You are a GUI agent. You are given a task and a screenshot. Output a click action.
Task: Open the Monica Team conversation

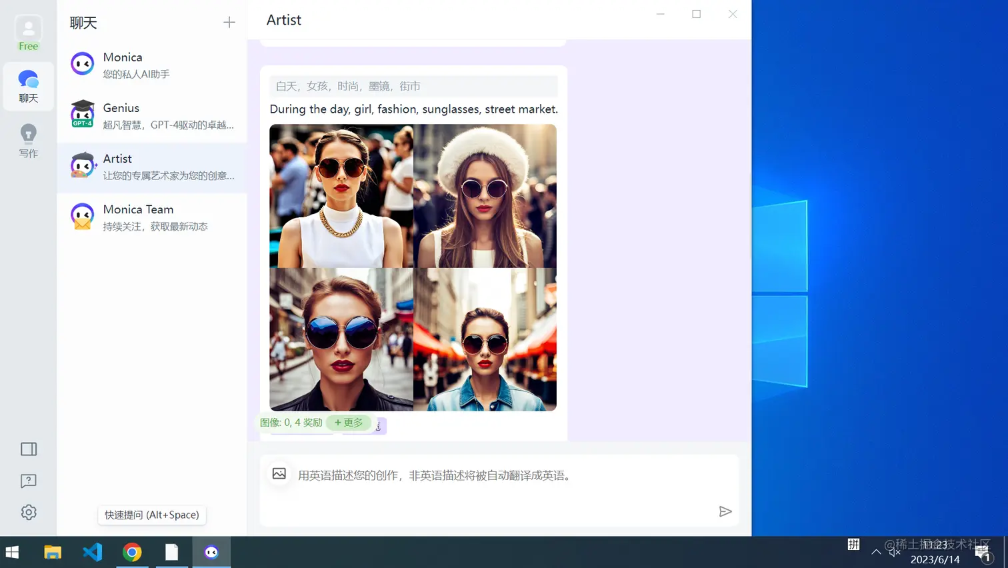(x=152, y=216)
